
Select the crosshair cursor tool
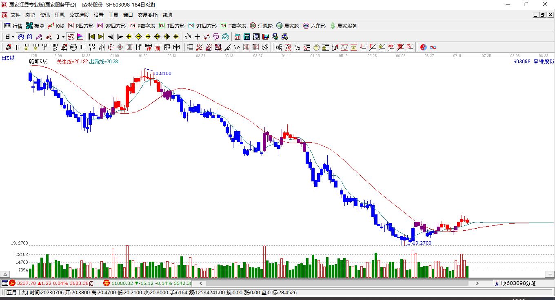pyautogui.click(x=198, y=37)
